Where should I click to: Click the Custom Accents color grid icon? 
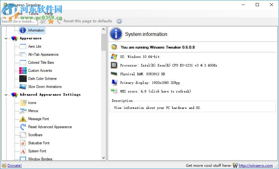tap(23, 71)
